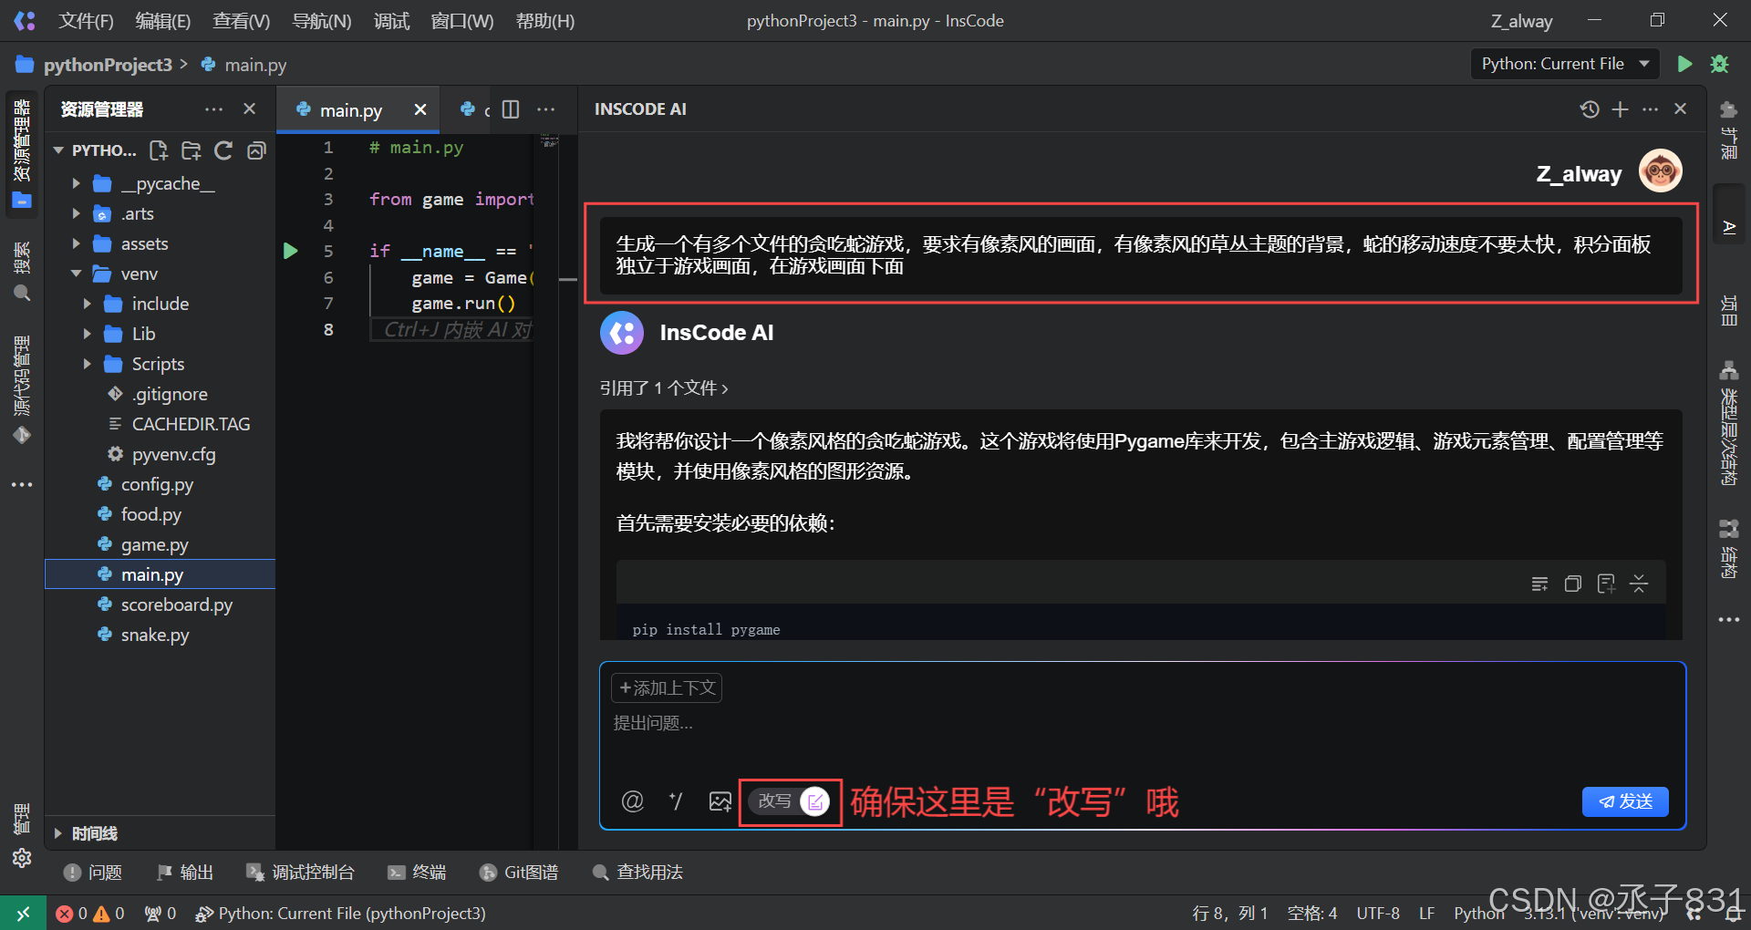Open the Python: Current File run configuration dropdown

[1564, 64]
